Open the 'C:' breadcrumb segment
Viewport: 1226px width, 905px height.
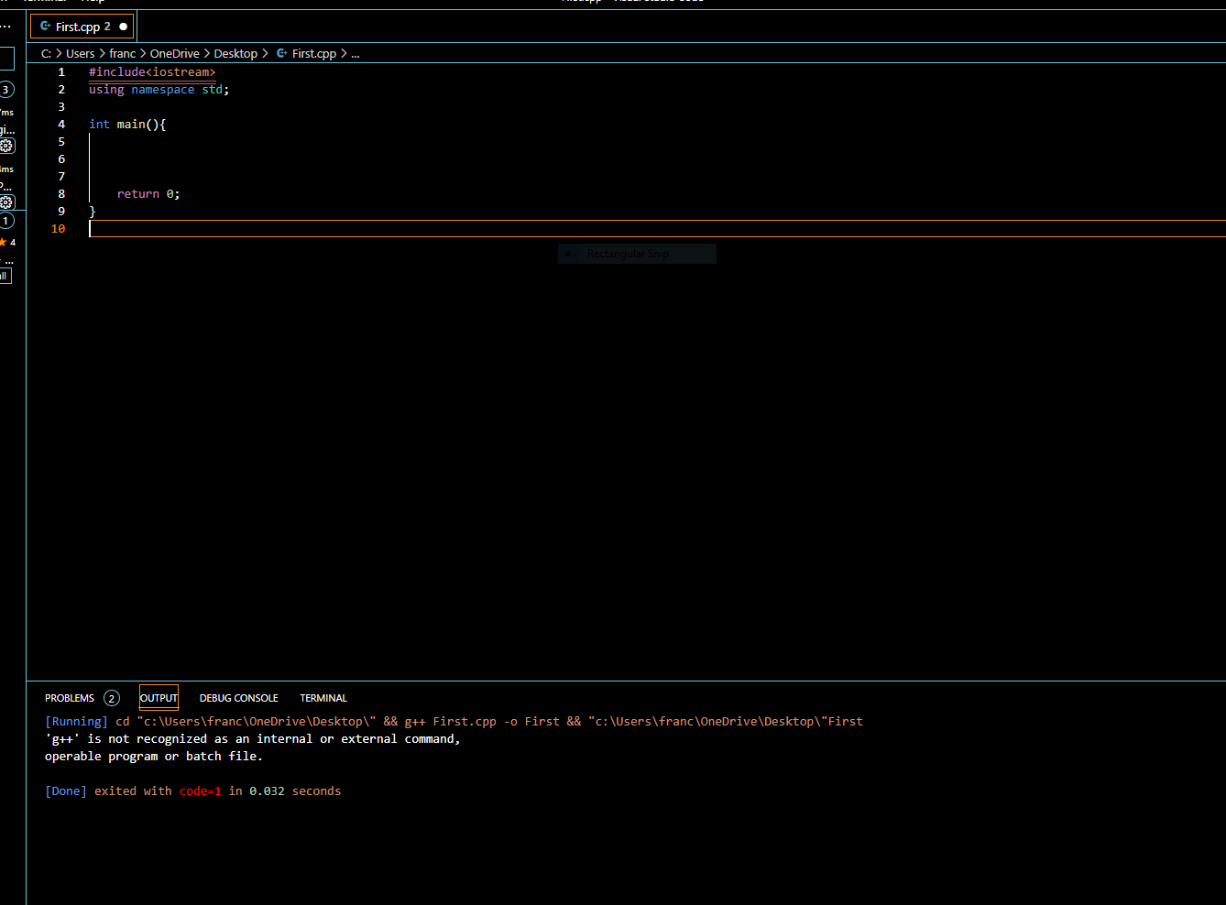[46, 54]
